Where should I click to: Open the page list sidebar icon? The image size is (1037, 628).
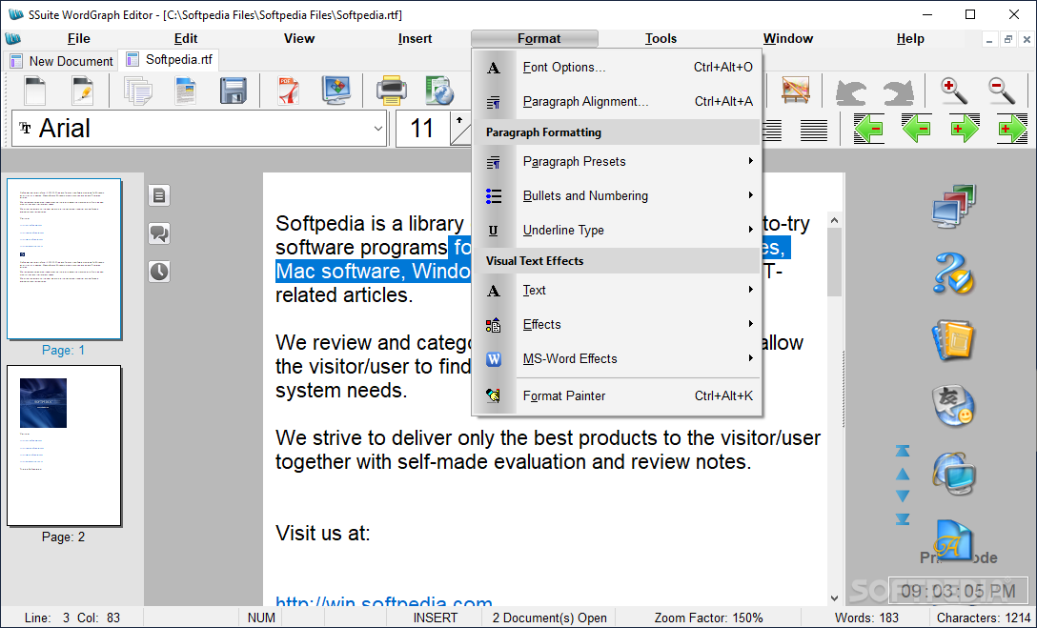[x=159, y=195]
